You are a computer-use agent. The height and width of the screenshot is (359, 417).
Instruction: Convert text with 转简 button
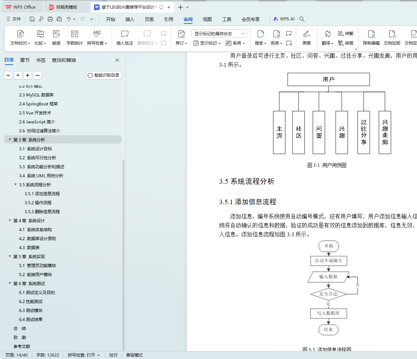coord(346,43)
